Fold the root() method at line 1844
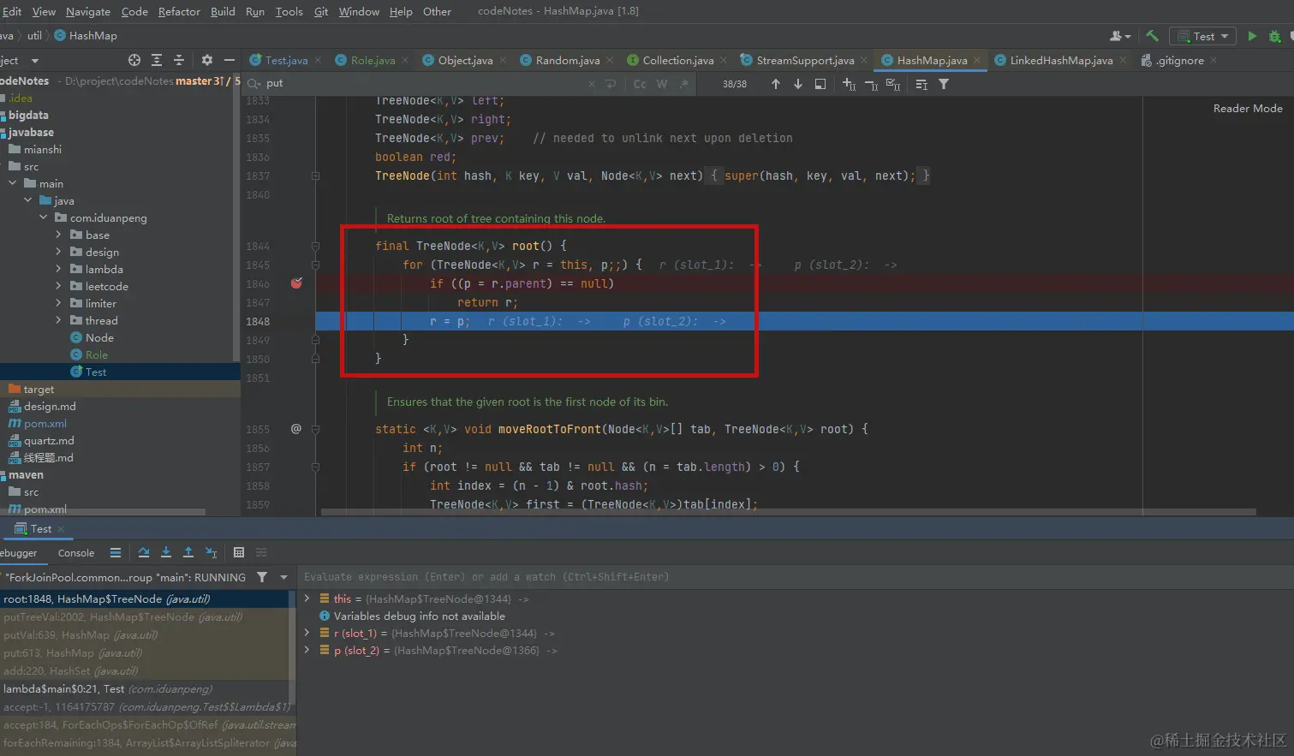Screen dimensions: 1294x756 (x=315, y=246)
